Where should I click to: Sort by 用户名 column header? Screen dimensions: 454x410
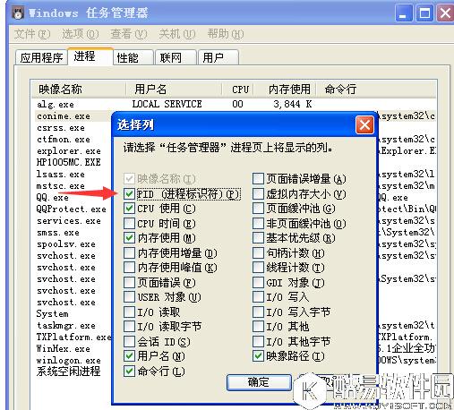tap(174, 90)
